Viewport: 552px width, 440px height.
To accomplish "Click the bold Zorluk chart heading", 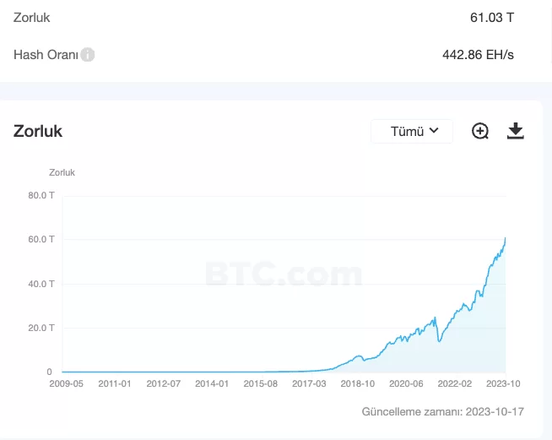I will (x=38, y=131).
